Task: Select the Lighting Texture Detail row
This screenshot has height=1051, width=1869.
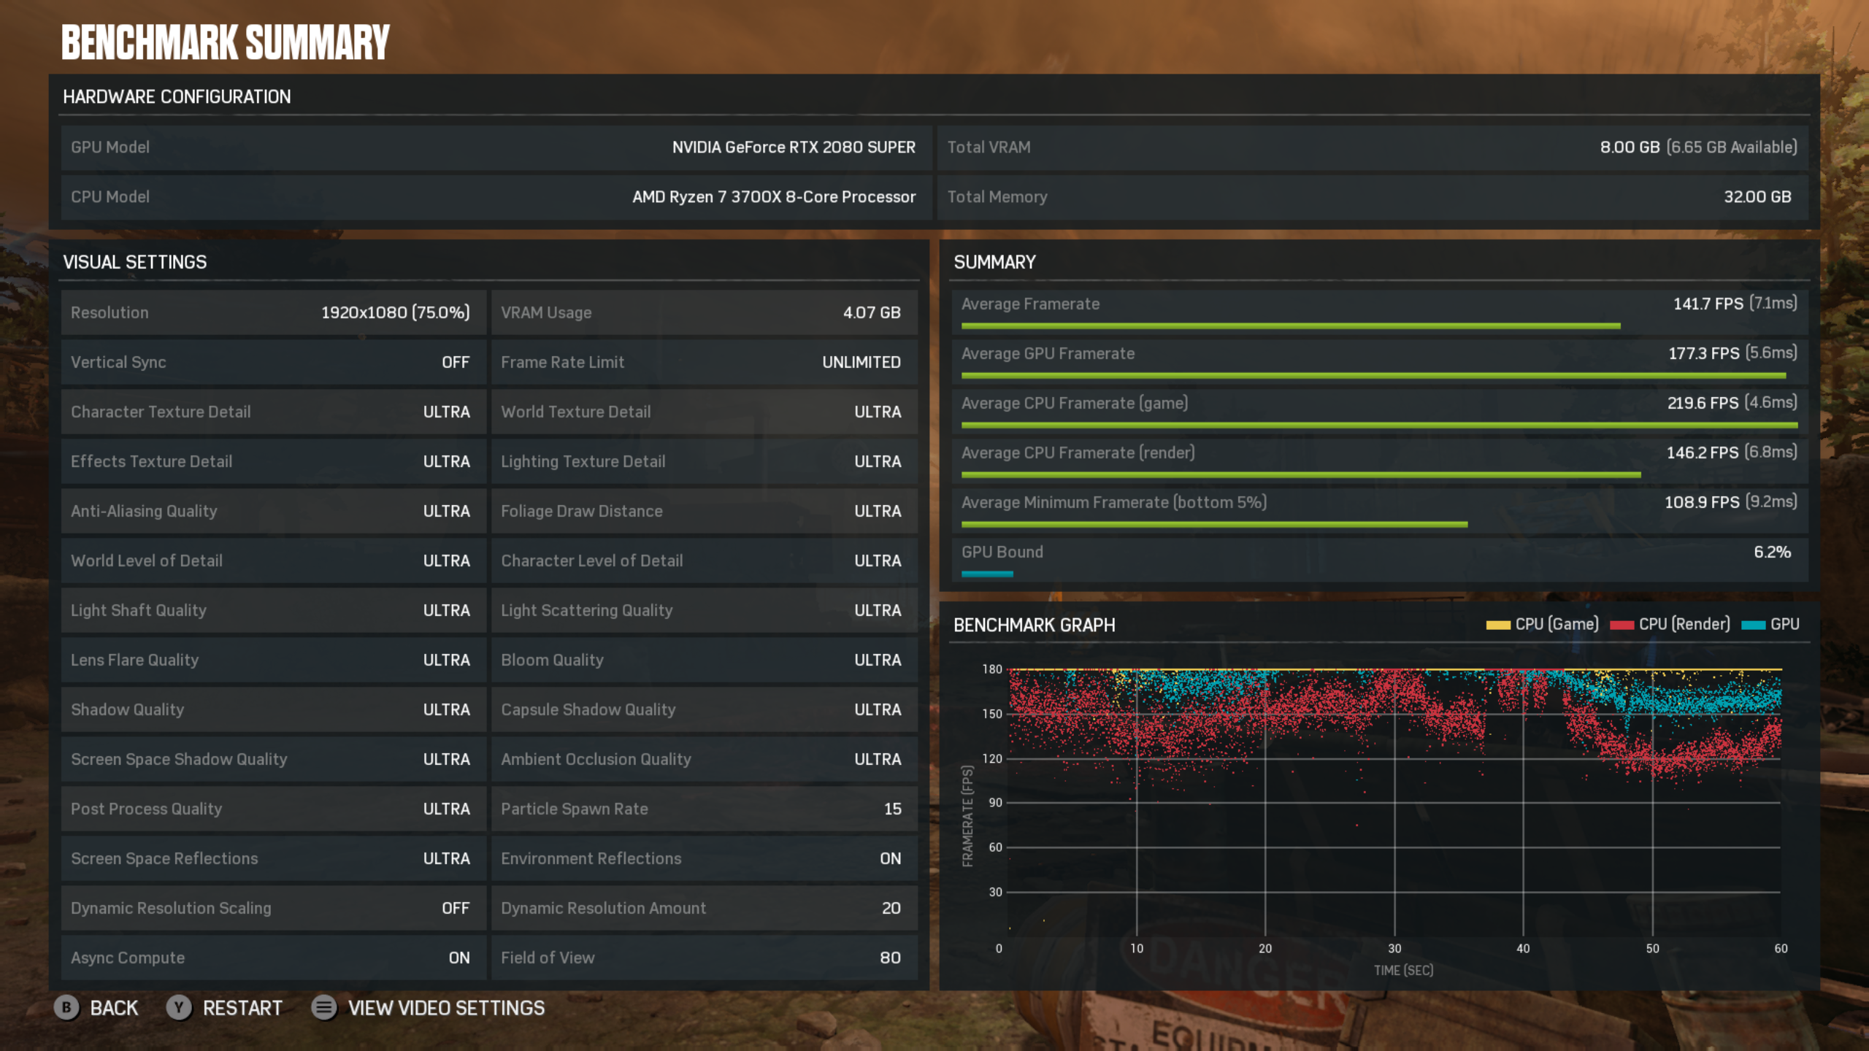Action: coord(704,461)
